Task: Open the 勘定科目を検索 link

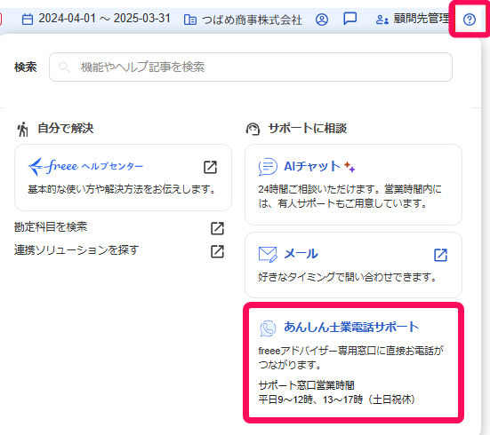Action: pos(51,227)
